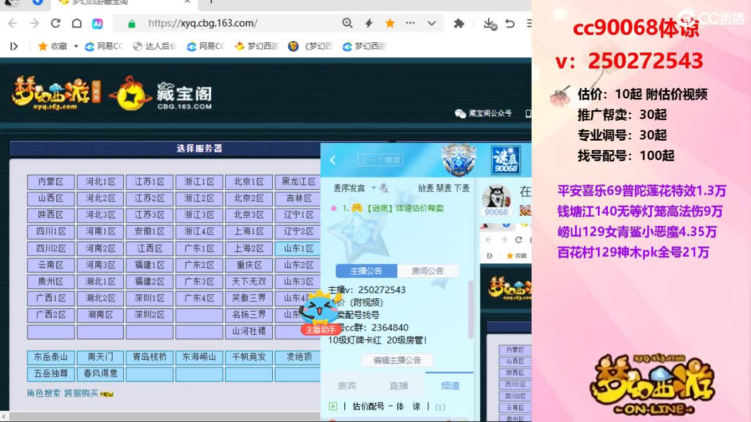Click the microphone user icon beside 麦序发言
Screen dimensions: 751x422
click(x=384, y=188)
